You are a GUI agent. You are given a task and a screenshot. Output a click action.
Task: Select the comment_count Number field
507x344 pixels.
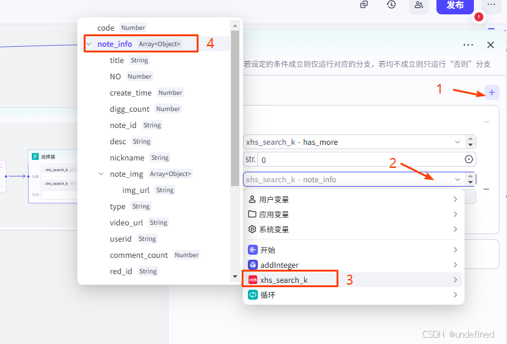[x=155, y=255]
